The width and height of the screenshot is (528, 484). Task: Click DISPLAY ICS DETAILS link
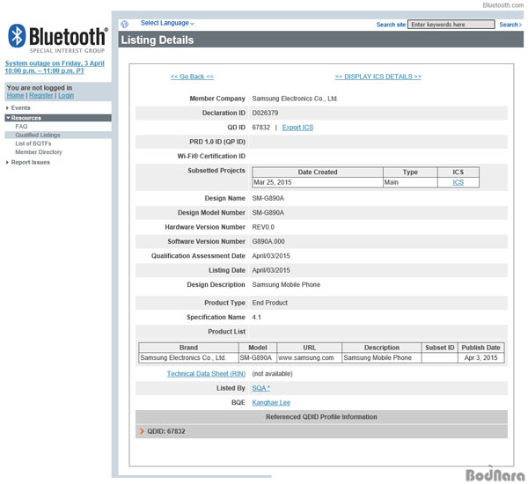point(378,77)
